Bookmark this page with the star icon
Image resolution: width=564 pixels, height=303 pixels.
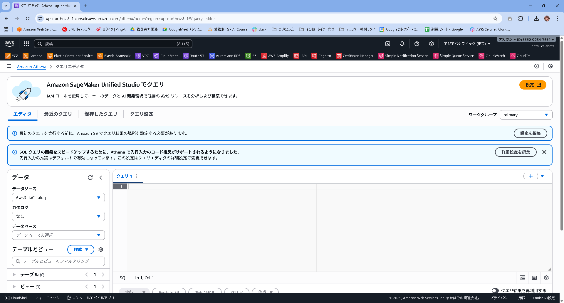(495, 18)
